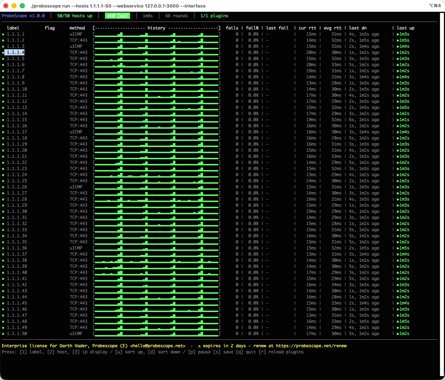Click the 1.1.1.47 host label
The width and height of the screenshot is (445, 380).
tap(17, 316)
